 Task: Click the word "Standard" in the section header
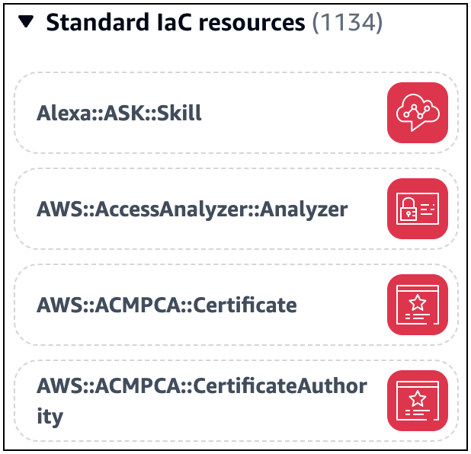tap(90, 22)
